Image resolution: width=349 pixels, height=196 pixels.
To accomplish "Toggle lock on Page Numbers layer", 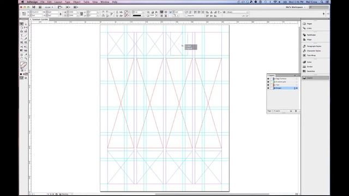I will [x=271, y=78].
